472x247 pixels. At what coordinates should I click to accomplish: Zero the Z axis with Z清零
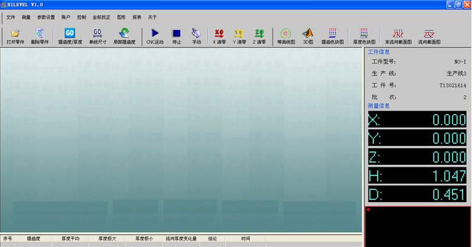[259, 37]
